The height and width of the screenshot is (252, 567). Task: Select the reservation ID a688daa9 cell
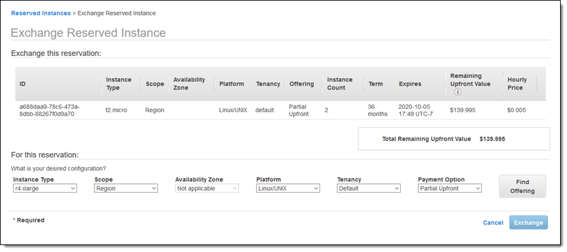[x=50, y=110]
